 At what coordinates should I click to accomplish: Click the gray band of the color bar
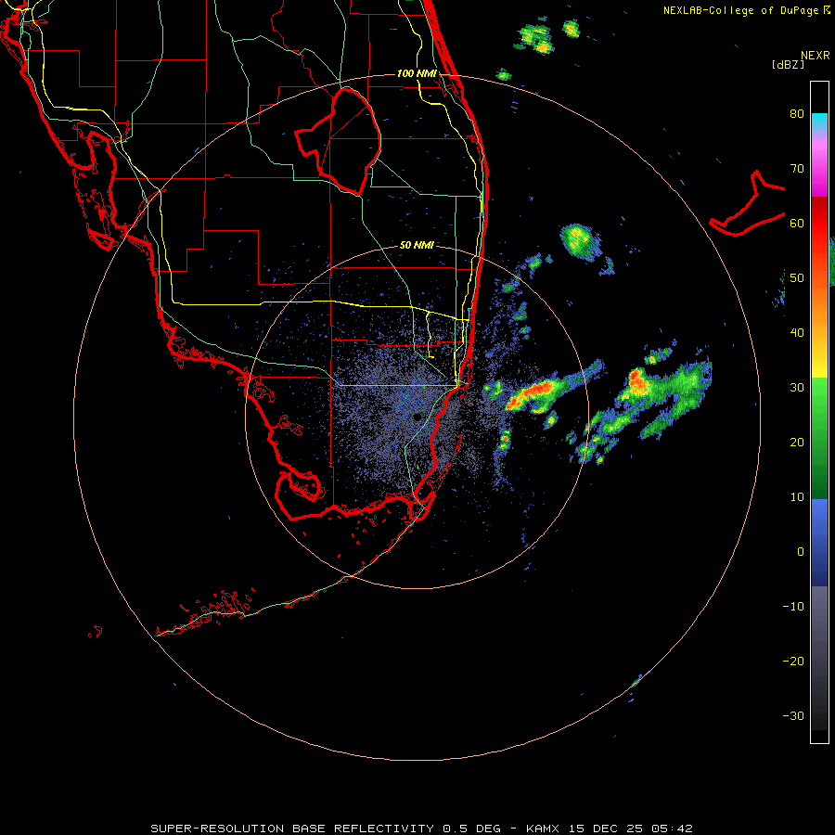click(x=819, y=658)
